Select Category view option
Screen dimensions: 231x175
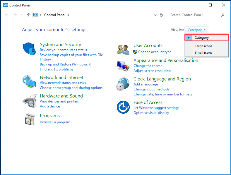click(206, 38)
